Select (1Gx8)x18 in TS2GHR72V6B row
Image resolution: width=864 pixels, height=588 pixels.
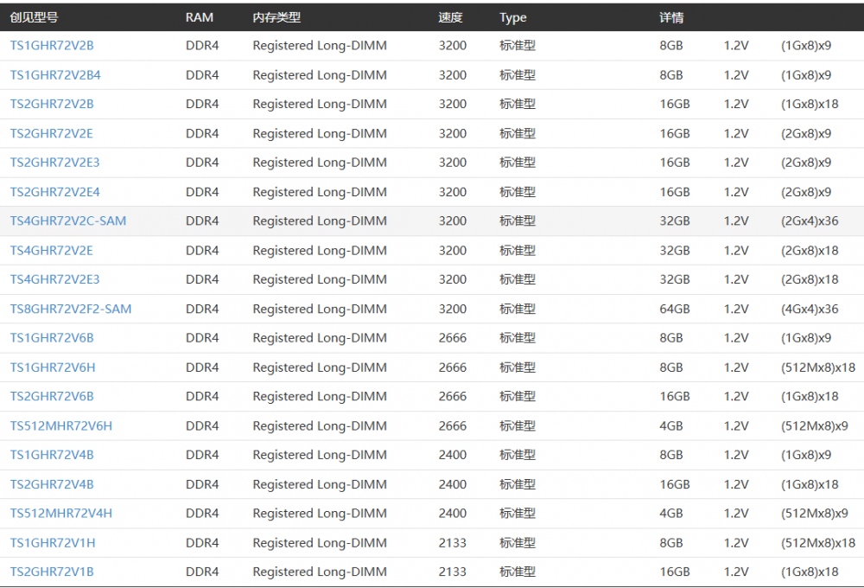[x=810, y=397]
